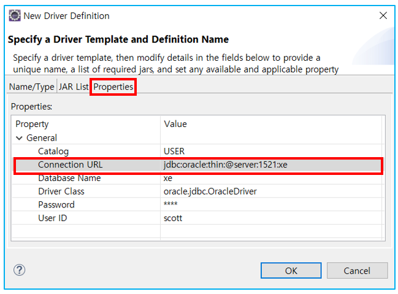
Task: Collapse the General property group
Action: point(19,138)
